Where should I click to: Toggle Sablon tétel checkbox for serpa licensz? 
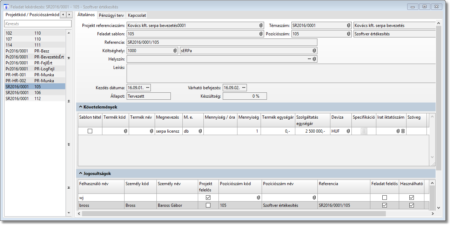click(x=90, y=131)
